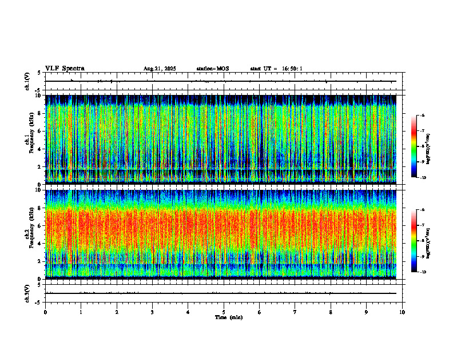Click the "-6" tick on ch.1 color bar
This screenshot has width=453, height=350.
point(422,116)
